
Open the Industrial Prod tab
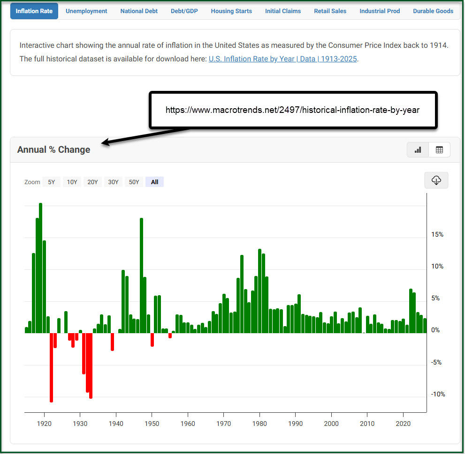click(x=380, y=11)
